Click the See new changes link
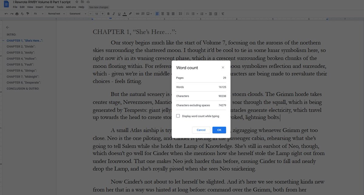 pos(99,7)
